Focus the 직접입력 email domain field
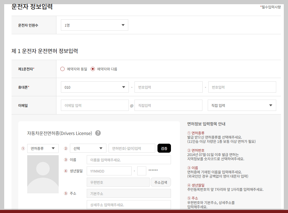Screen dimensions: 288x213 tap(168, 105)
